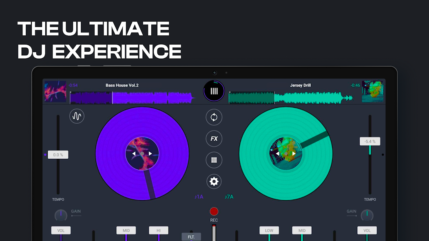429x241 pixels.
Task: Nudge right deck forward arrow
Action: [294, 153]
